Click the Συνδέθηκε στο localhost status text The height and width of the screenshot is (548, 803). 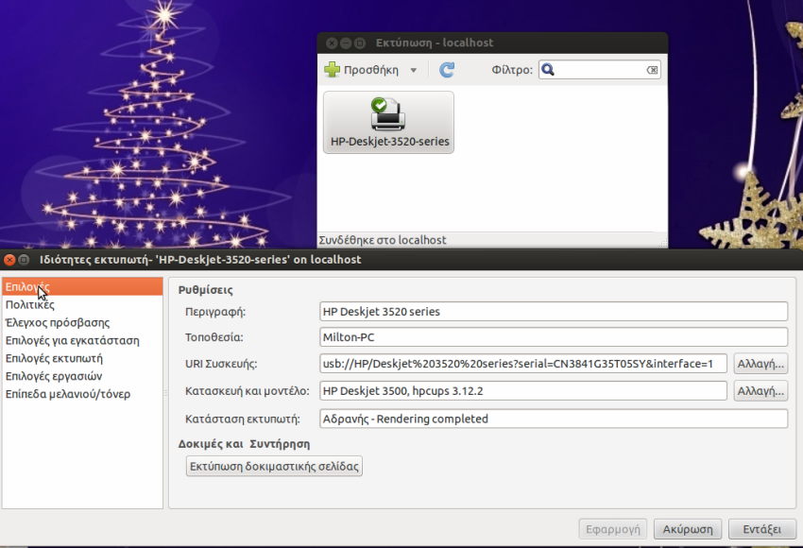382,240
